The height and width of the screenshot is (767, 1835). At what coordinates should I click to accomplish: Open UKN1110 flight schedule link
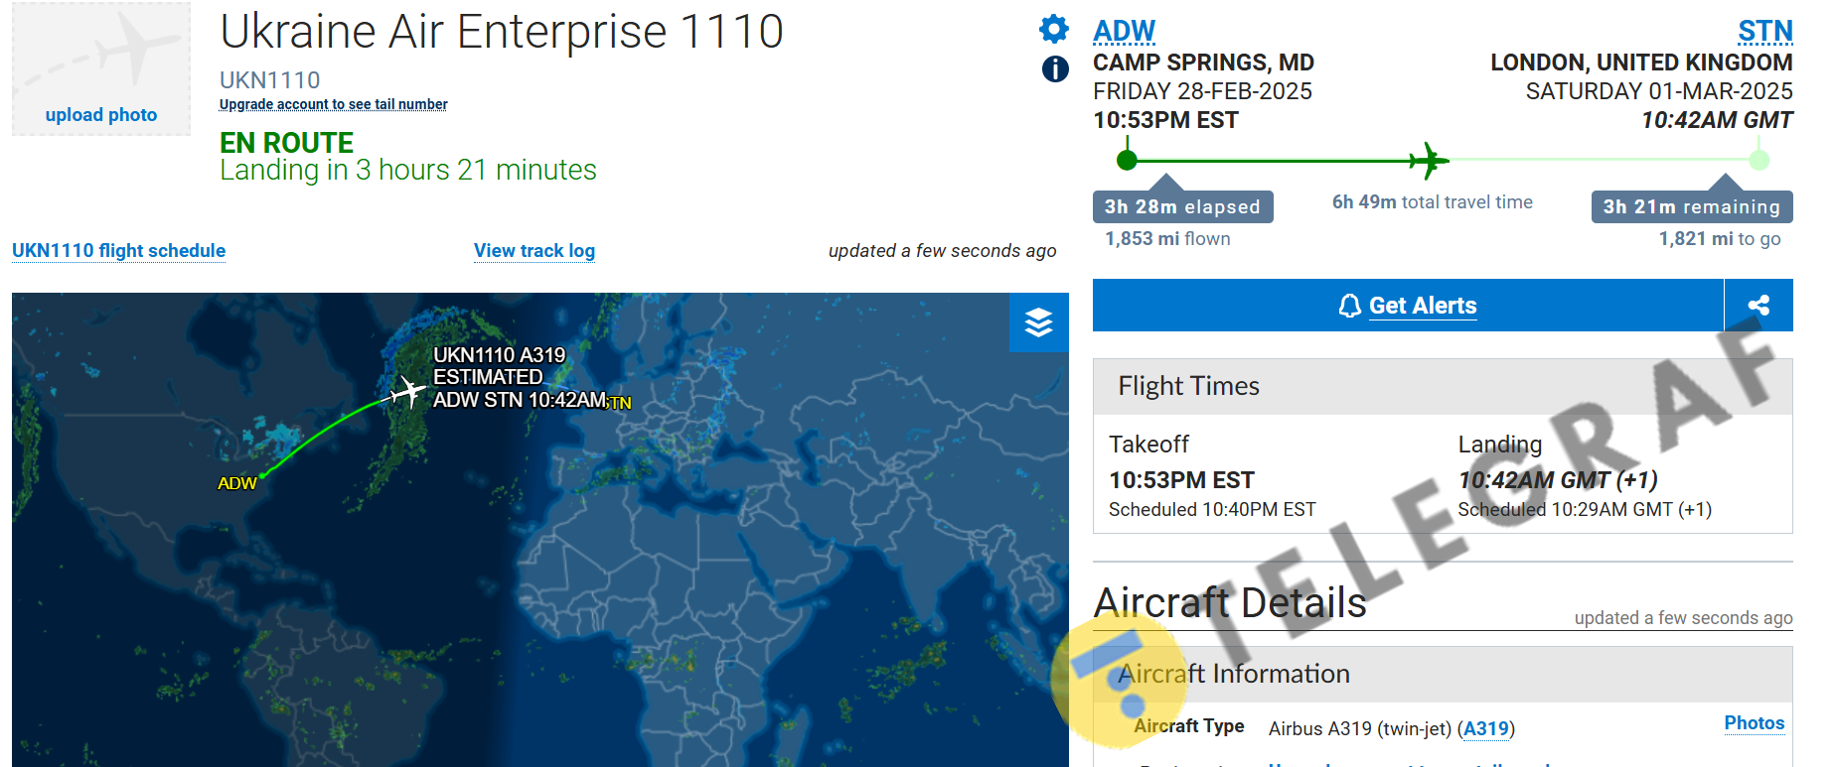point(119,251)
